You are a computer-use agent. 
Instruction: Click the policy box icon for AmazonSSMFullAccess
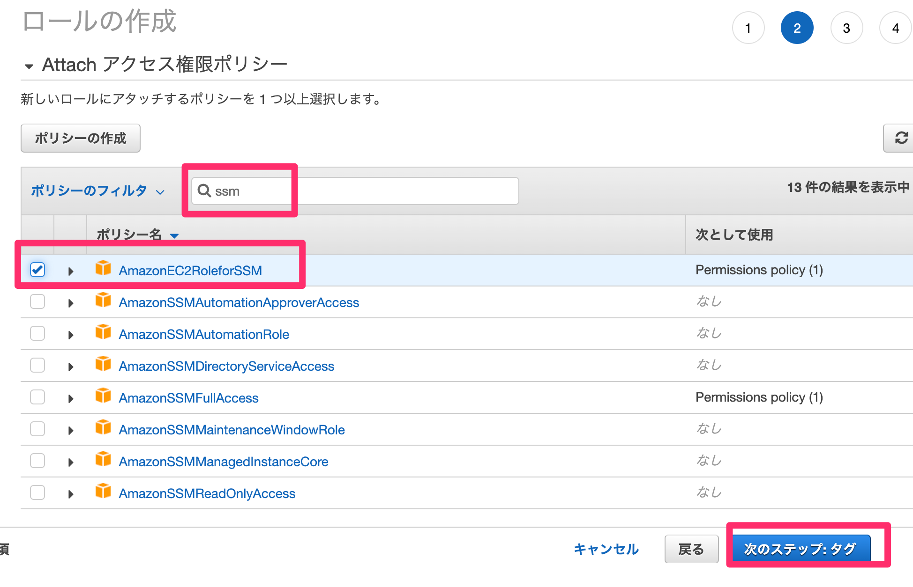(x=103, y=396)
